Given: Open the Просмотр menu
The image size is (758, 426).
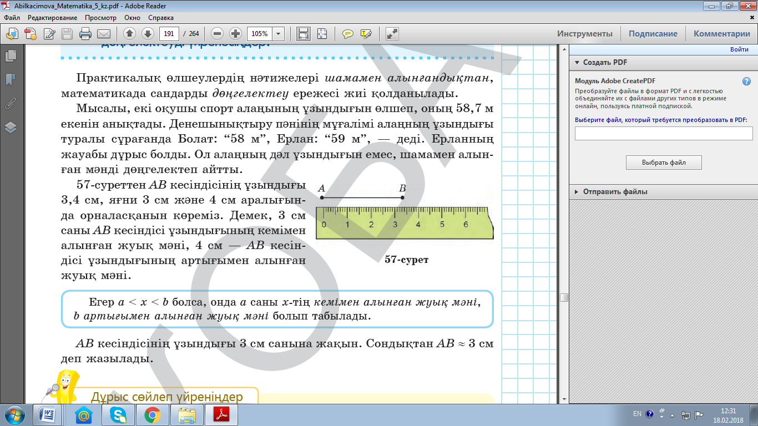Looking at the screenshot, I should pyautogui.click(x=100, y=18).
